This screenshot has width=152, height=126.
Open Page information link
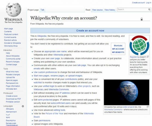point(13,86)
